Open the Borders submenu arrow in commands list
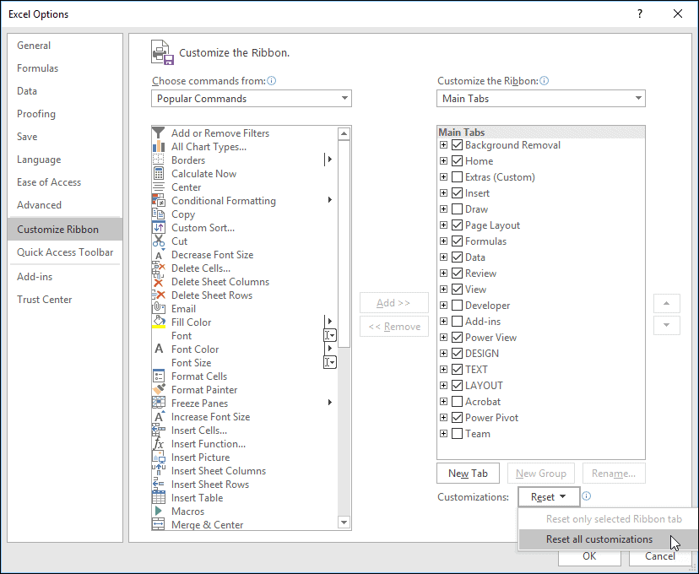699x574 pixels. click(x=329, y=159)
